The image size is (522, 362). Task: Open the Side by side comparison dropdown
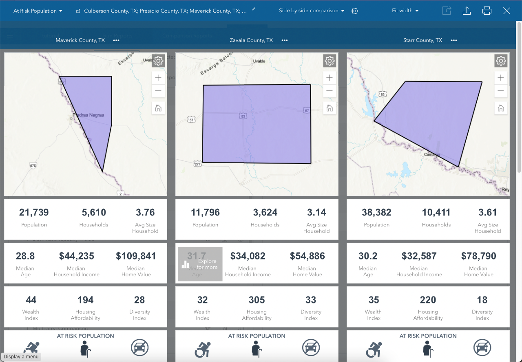click(x=312, y=11)
